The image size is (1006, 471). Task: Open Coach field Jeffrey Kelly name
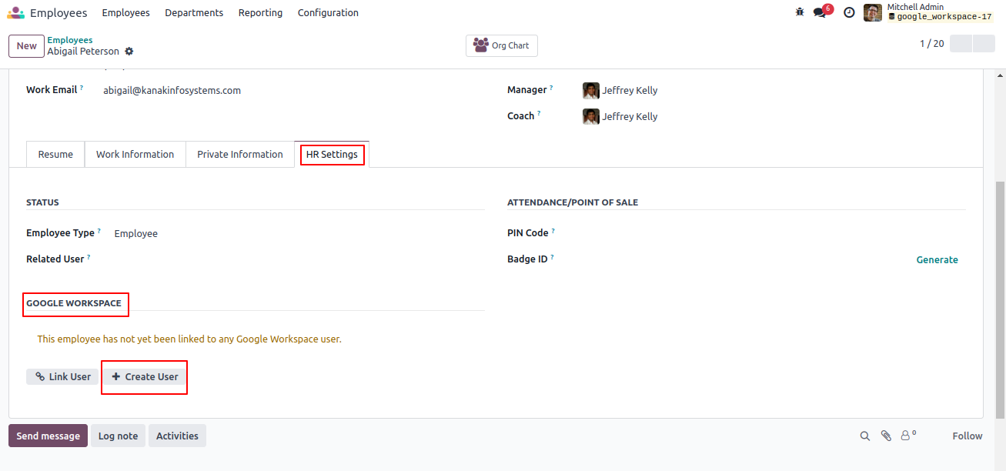pos(630,116)
